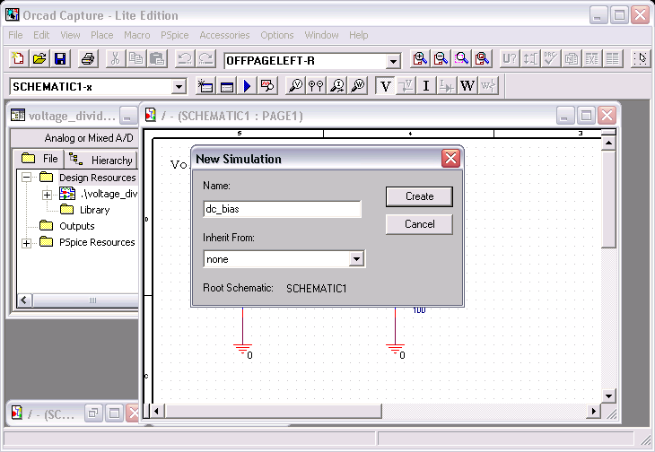Toggle bias power display W button
Viewport: 655px width, 452px height.
pyautogui.click(x=467, y=86)
